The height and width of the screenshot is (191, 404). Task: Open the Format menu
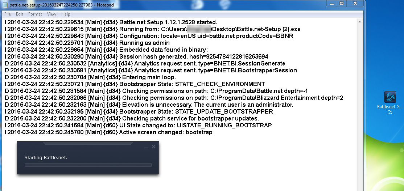(x=35, y=14)
